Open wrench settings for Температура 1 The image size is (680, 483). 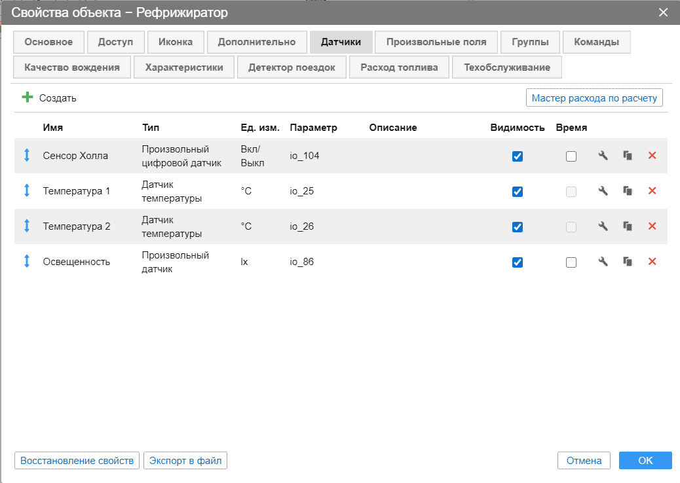pyautogui.click(x=603, y=191)
